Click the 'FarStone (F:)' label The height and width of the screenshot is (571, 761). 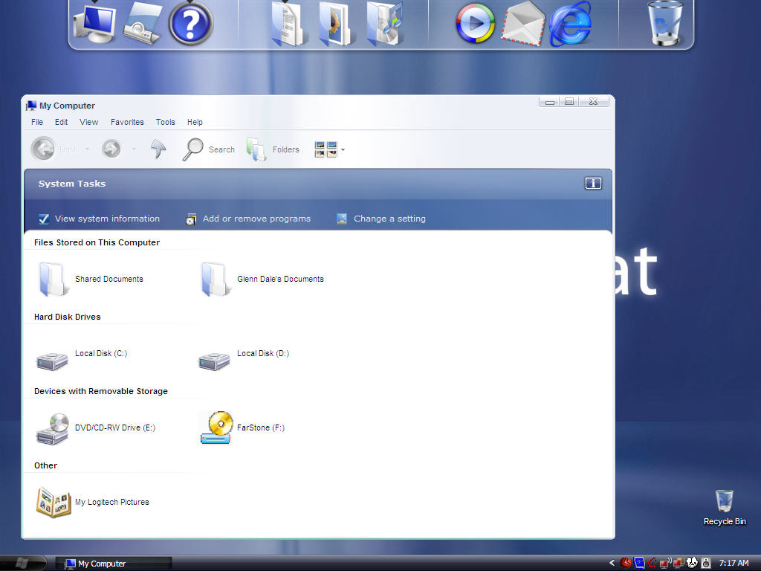[x=261, y=428]
